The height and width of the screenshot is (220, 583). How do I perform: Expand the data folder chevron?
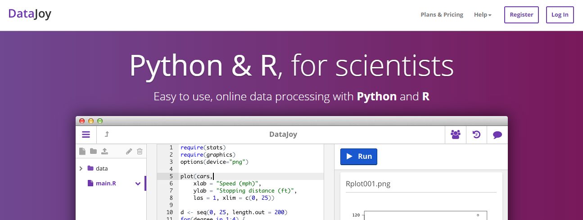[x=81, y=168]
